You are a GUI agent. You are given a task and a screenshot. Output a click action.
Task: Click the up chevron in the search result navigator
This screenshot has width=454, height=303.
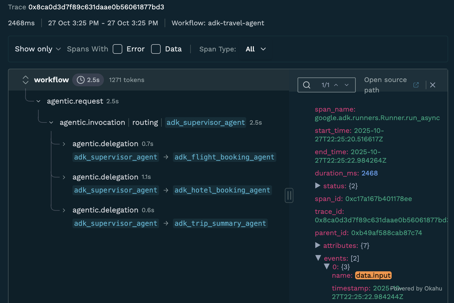[336, 85]
